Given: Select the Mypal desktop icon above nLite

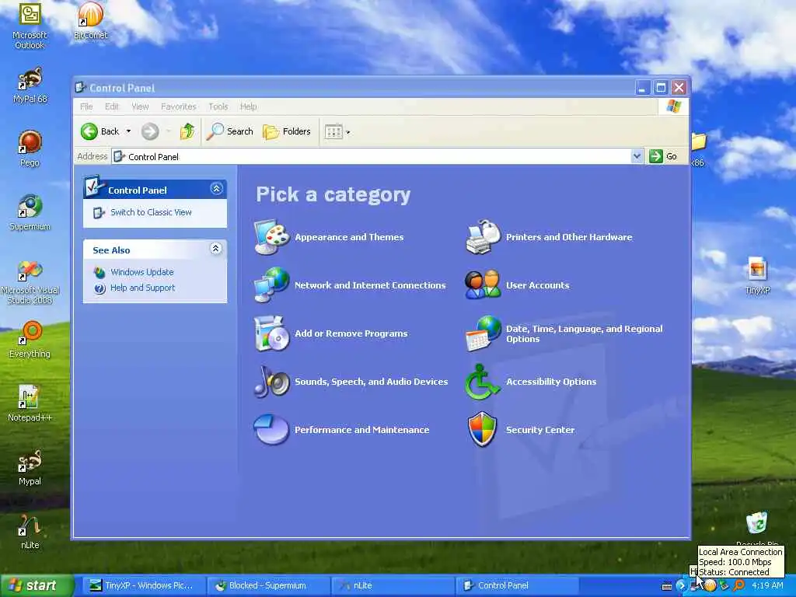Looking at the screenshot, I should pyautogui.click(x=30, y=467).
